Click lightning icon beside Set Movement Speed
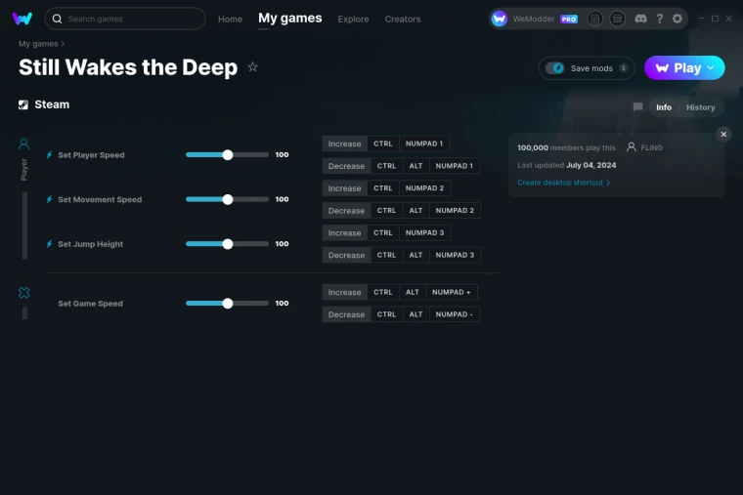 click(49, 199)
